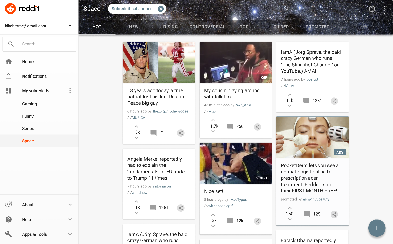
Task: Expand the Apps & Tools section
Action: [x=70, y=234]
